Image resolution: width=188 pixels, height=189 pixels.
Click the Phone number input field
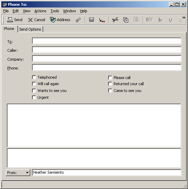[x=107, y=67]
